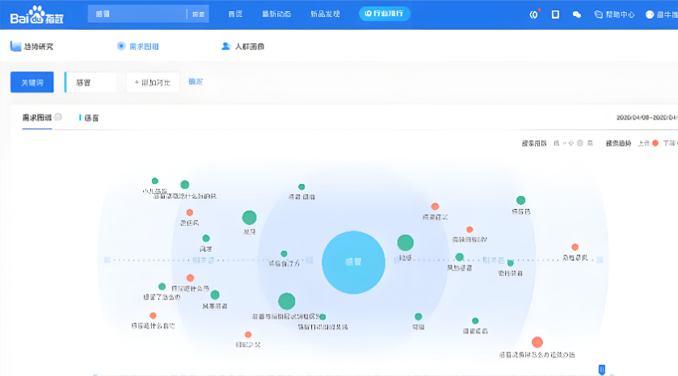Click the large orange 感冒发烧怎么办 bubble

pyautogui.click(x=537, y=342)
